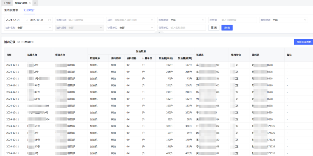This screenshot has width=313, height=156.
Task: Click the 油料规格 column header
Action: click(132, 58)
